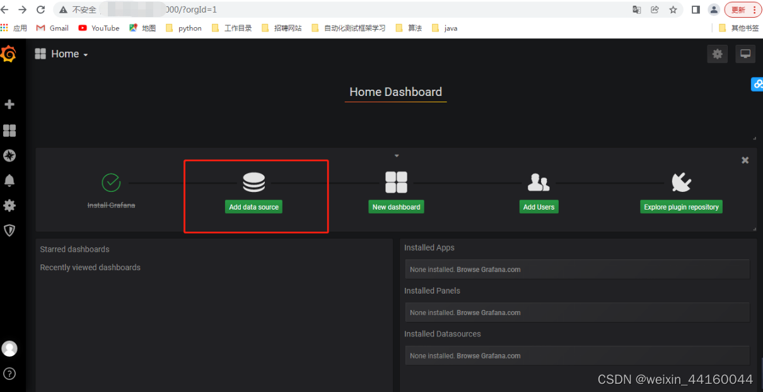The width and height of the screenshot is (763, 392).
Task: Open Browse Grafana.com link under Installed Apps
Action: click(x=489, y=270)
